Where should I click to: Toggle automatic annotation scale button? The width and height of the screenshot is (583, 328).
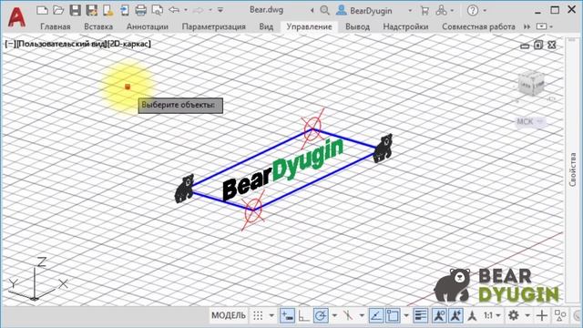coord(455,315)
